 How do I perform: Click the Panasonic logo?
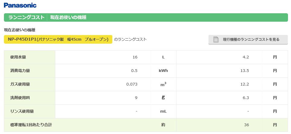(20, 5)
